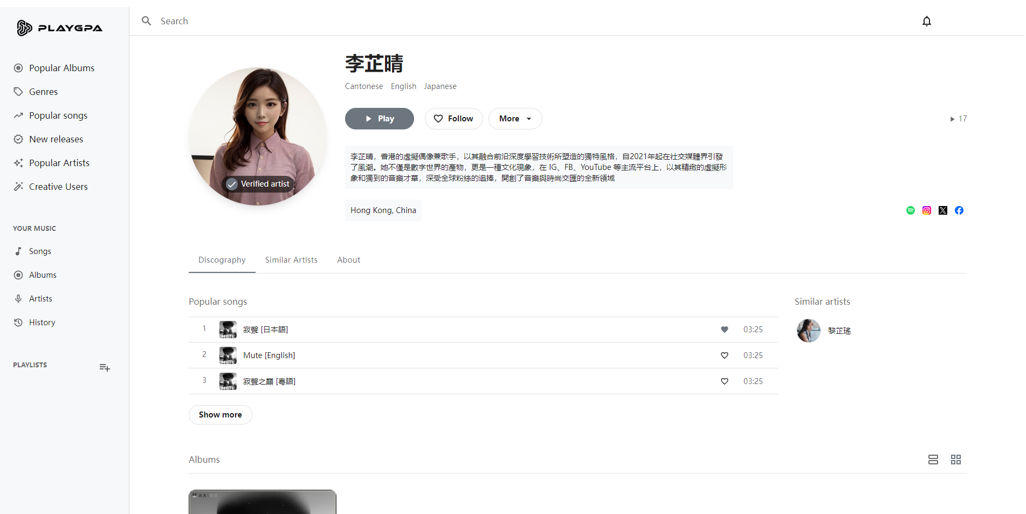Open artist's X (Twitter) icon

coord(943,210)
